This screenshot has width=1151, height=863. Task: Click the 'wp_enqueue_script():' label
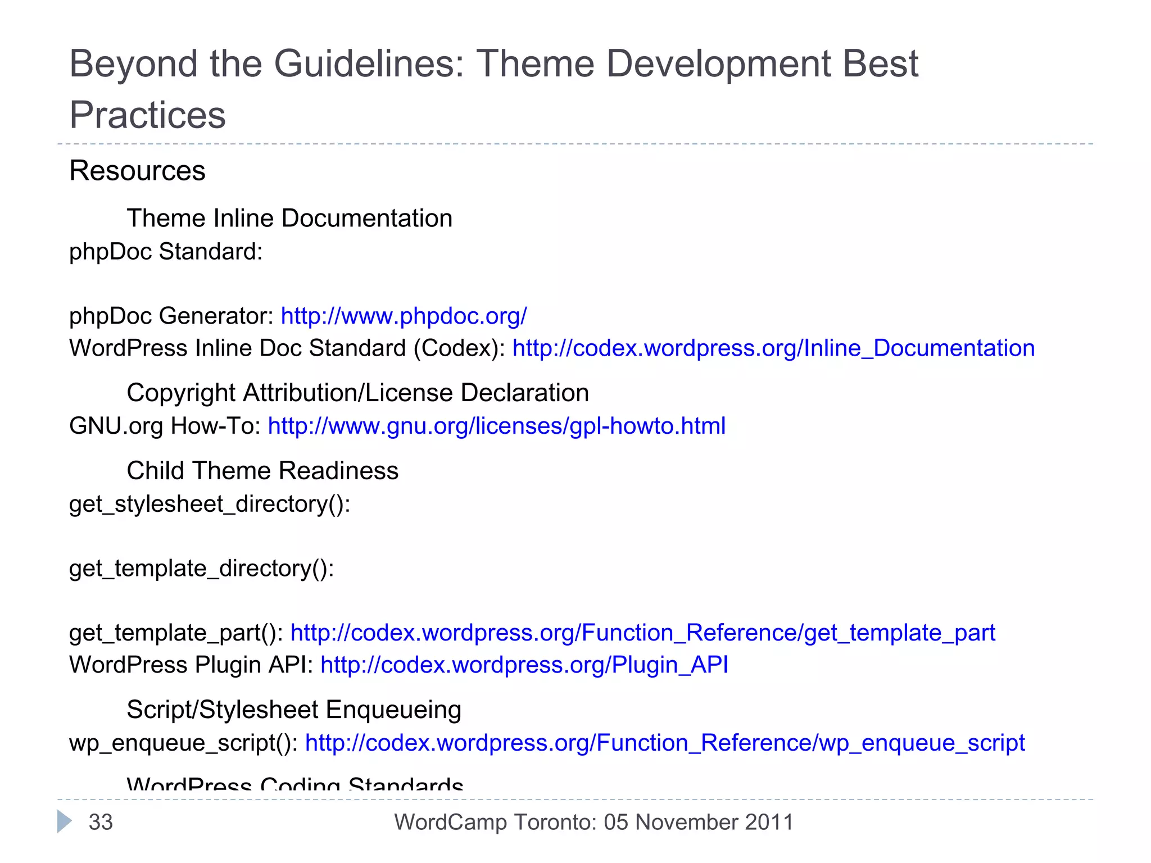point(183,743)
